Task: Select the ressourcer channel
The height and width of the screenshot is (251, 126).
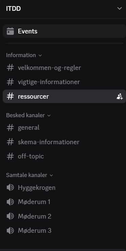Action: point(64,96)
